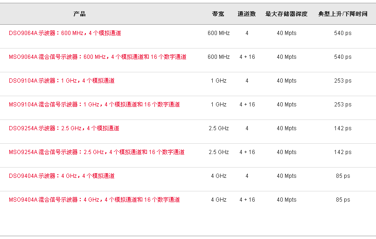This screenshot has width=376, height=239.
Task: Open the DSO9104A 1 GHz oscilloscope link
Action: point(62,81)
